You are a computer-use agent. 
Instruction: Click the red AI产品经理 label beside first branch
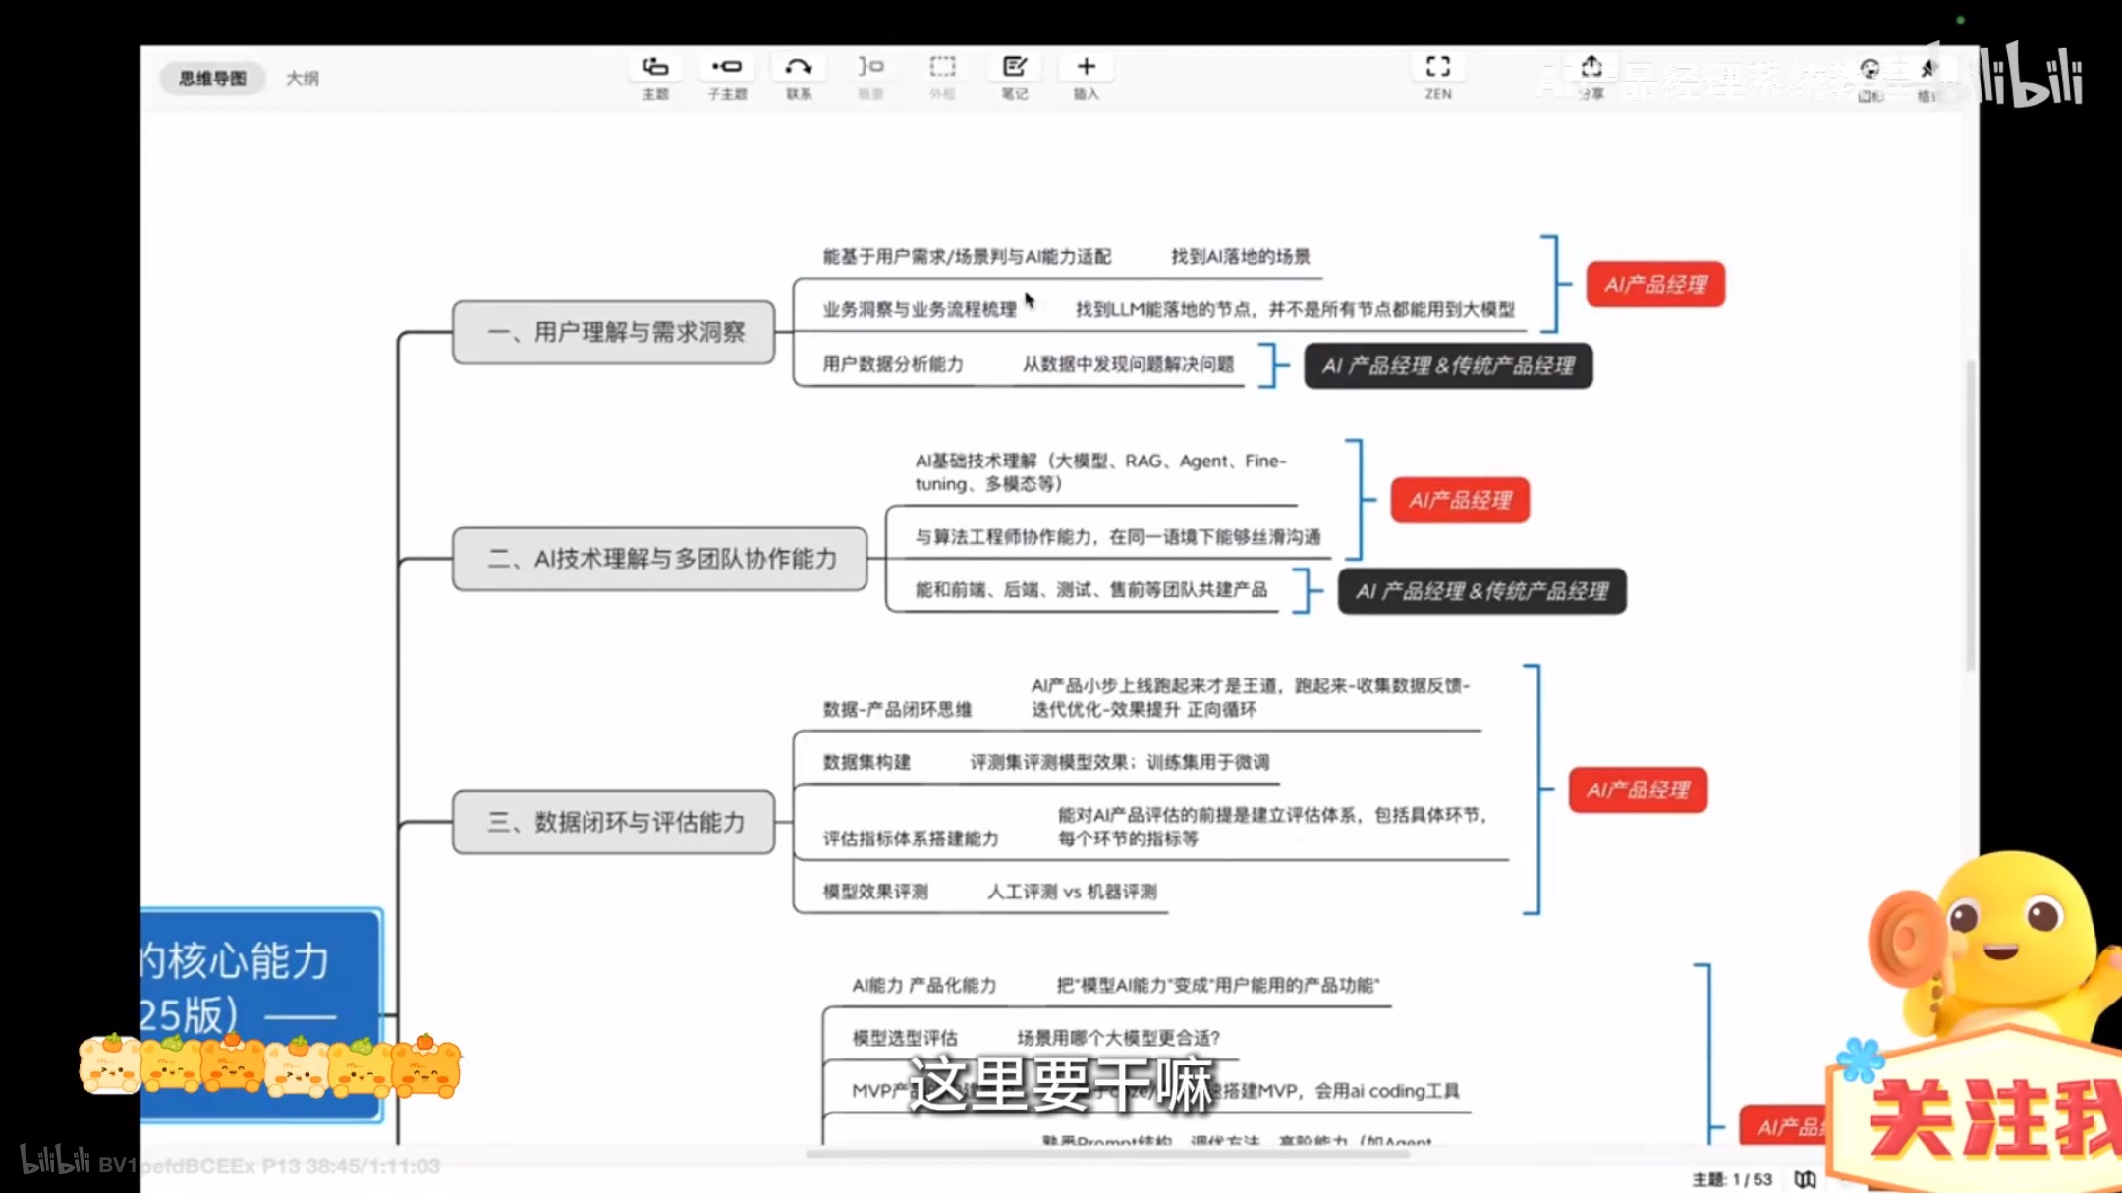click(x=1655, y=285)
